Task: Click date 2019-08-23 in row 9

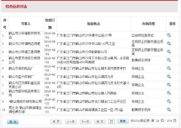Action: (x=50, y=101)
